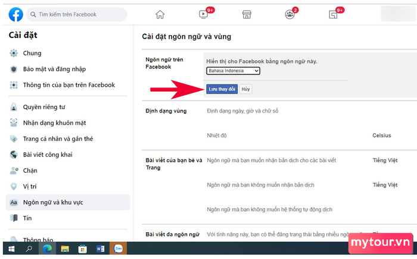
Task: Open the Chung settings menu item
Action: (68, 53)
